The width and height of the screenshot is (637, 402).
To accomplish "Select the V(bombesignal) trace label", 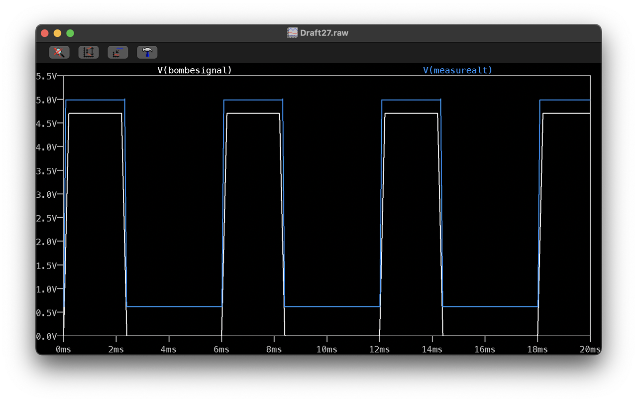I will click(x=195, y=70).
